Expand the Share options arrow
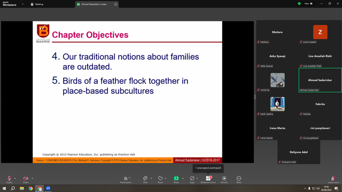This screenshot has width=342, height=192. (183, 178)
